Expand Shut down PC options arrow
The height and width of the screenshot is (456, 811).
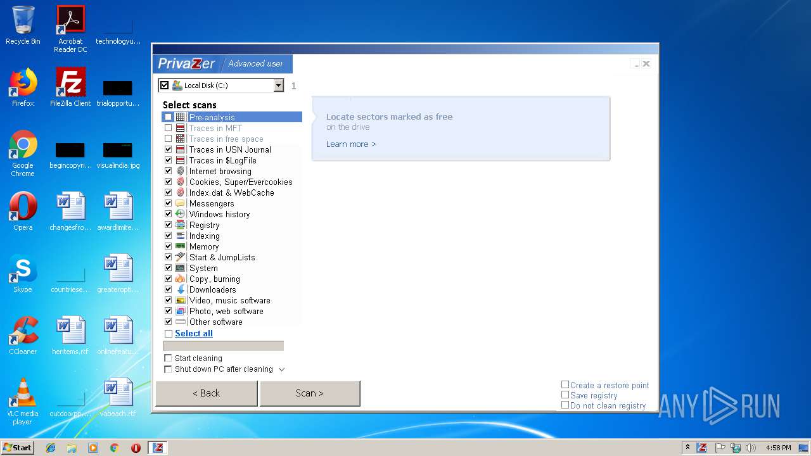pos(282,369)
